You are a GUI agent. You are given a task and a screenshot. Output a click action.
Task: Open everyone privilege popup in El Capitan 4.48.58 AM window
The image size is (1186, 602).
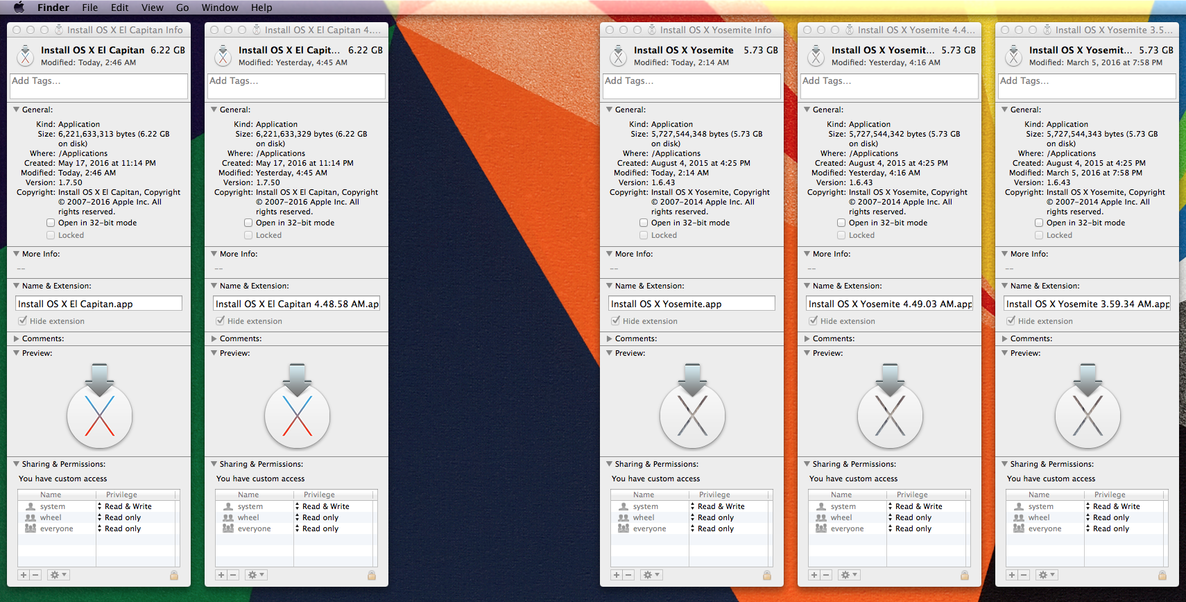[333, 528]
